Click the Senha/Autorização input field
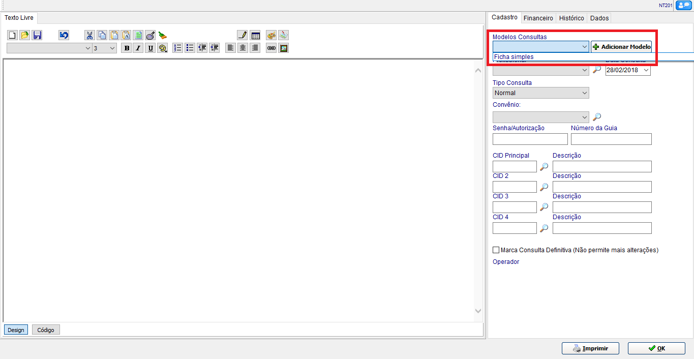This screenshot has height=359, width=694. pyautogui.click(x=530, y=139)
